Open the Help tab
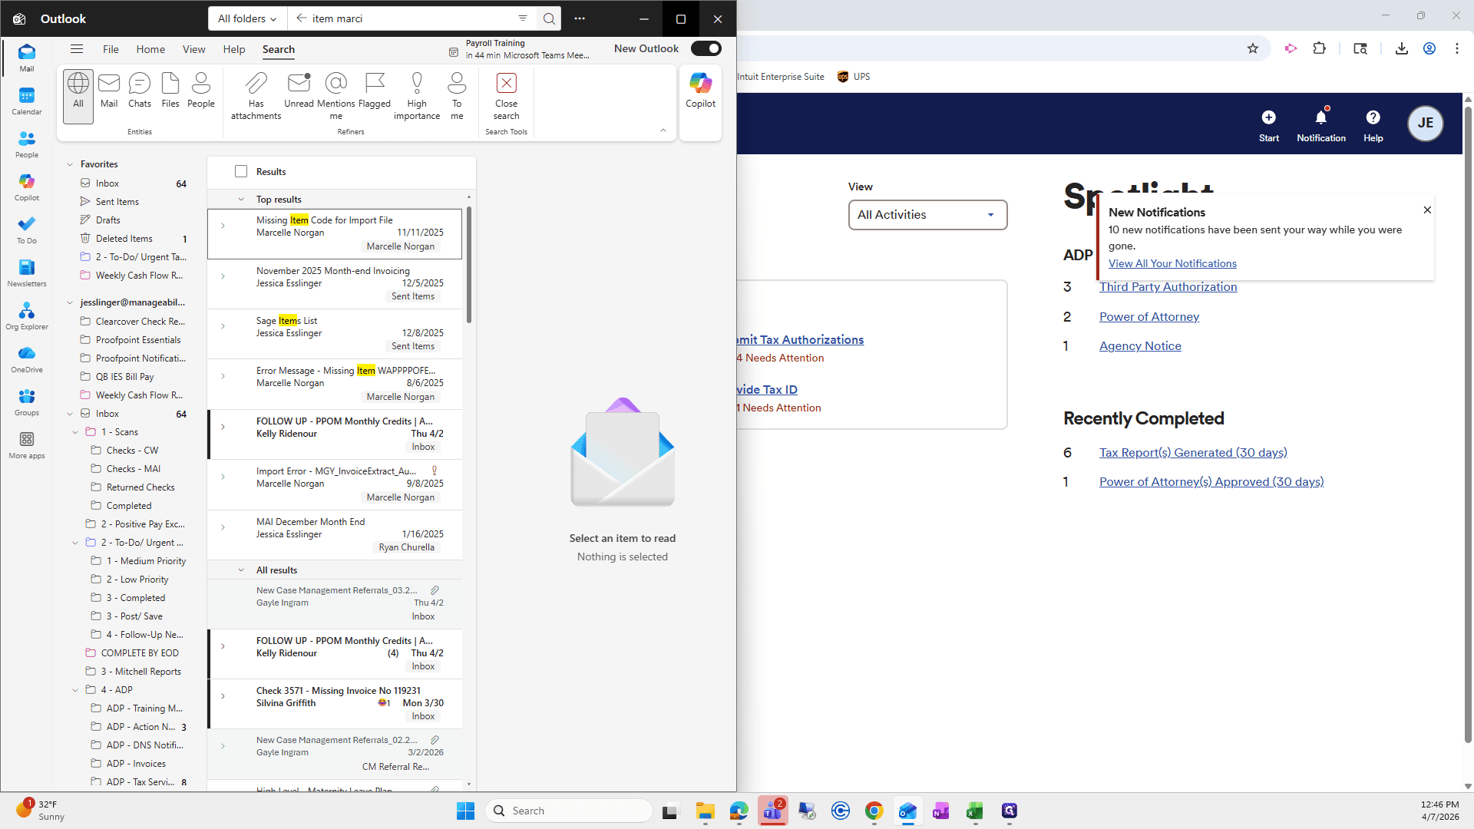Viewport: 1474px width, 829px height. point(234,49)
